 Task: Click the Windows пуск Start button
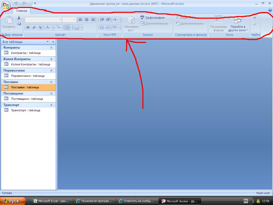tap(12, 201)
